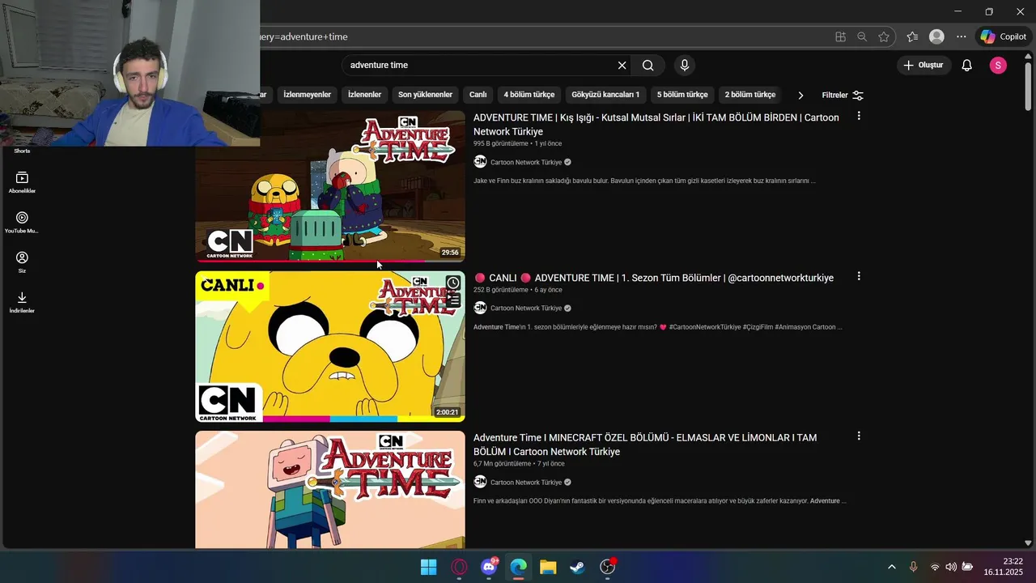The height and width of the screenshot is (583, 1036).
Task: Open Steam from the taskbar
Action: click(x=577, y=567)
